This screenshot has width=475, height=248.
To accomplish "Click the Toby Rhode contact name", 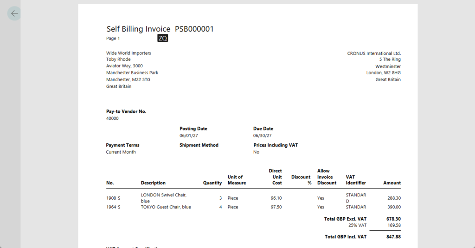I will pos(118,59).
